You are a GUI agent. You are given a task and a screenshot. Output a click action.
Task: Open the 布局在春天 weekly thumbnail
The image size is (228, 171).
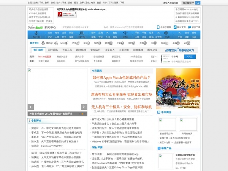[x=188, y=124]
